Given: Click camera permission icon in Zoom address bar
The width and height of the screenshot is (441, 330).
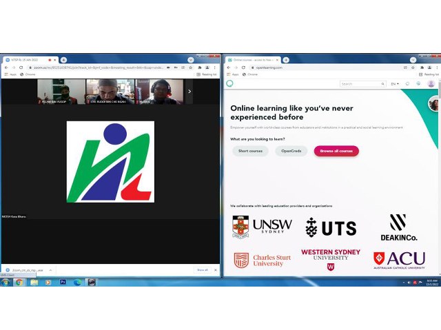Looking at the screenshot, I should (x=168, y=68).
